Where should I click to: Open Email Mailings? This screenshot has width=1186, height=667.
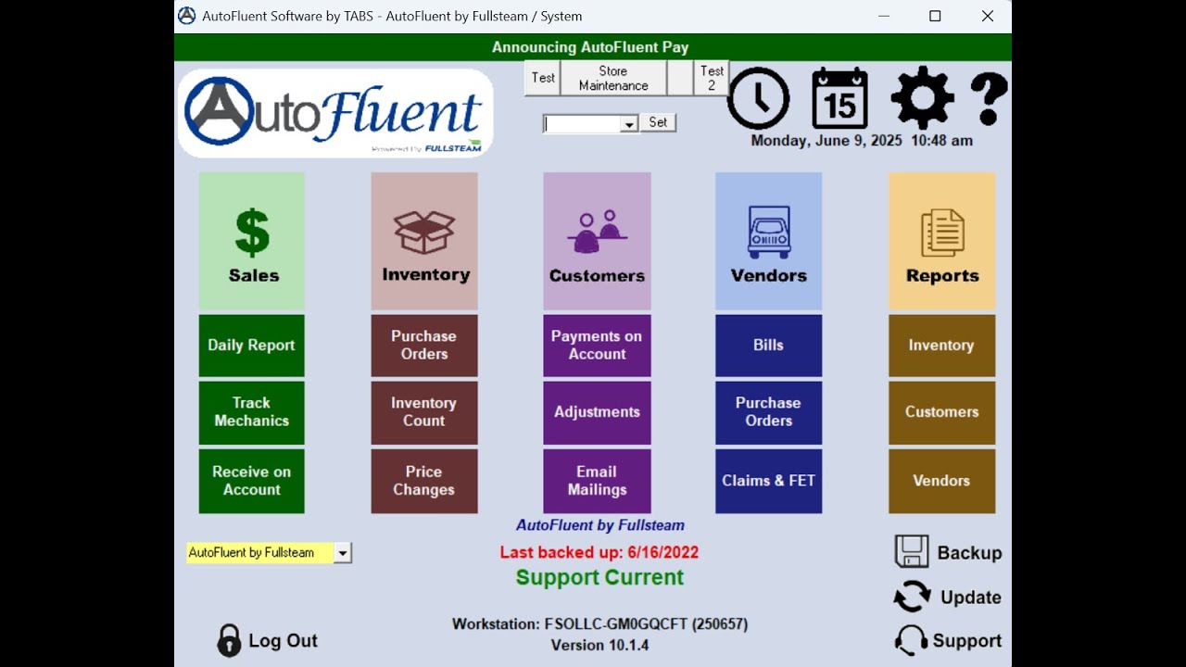(597, 481)
